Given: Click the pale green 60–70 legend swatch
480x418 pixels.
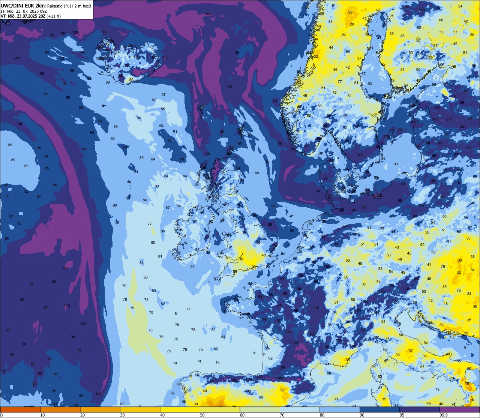Looking at the screenshot, I should [x=260, y=410].
